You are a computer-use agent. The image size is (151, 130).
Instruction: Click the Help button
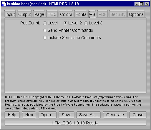tap(12, 115)
